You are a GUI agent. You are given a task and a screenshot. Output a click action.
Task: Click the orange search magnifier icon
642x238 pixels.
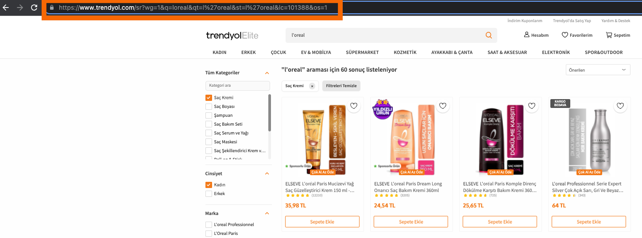pos(489,35)
